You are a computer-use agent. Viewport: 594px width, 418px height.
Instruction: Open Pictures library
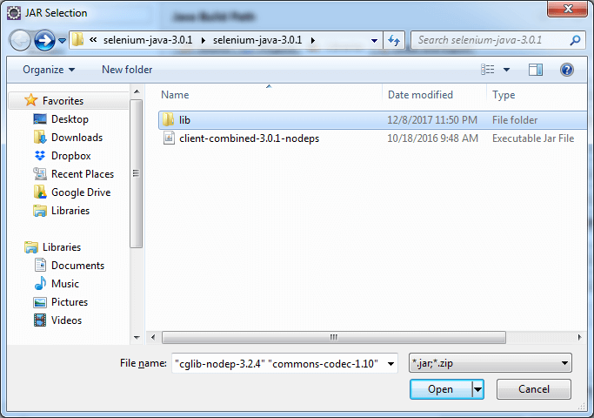click(70, 302)
